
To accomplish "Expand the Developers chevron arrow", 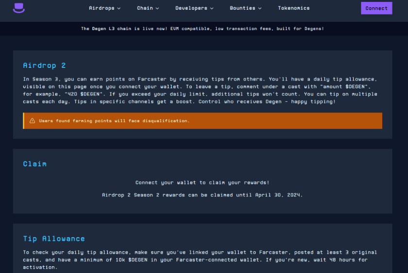I will tap(212, 8).
